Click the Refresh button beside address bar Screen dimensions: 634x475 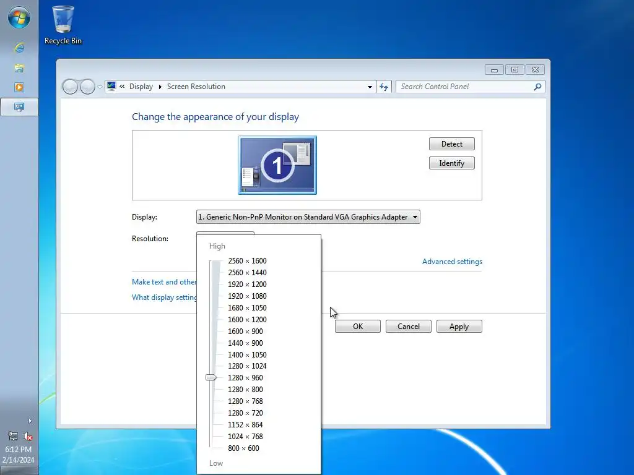coord(384,87)
